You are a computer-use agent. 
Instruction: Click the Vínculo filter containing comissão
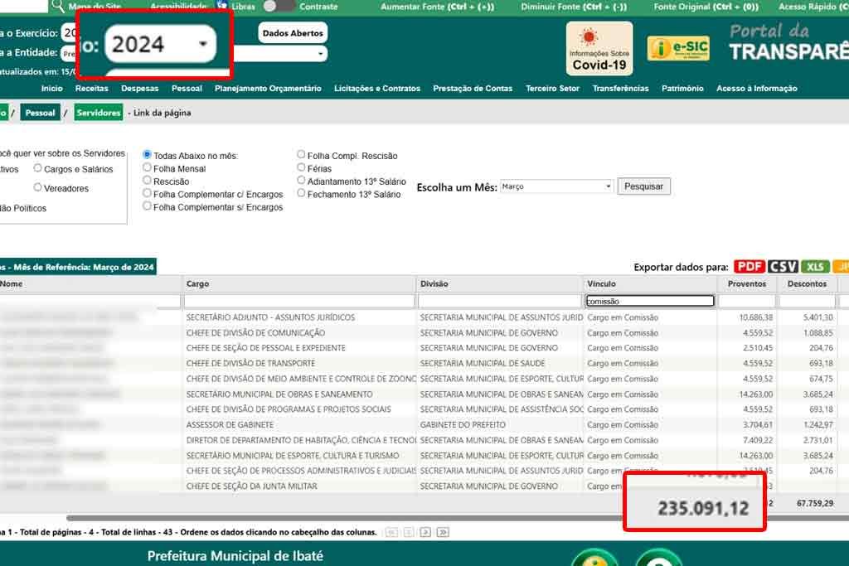click(650, 301)
